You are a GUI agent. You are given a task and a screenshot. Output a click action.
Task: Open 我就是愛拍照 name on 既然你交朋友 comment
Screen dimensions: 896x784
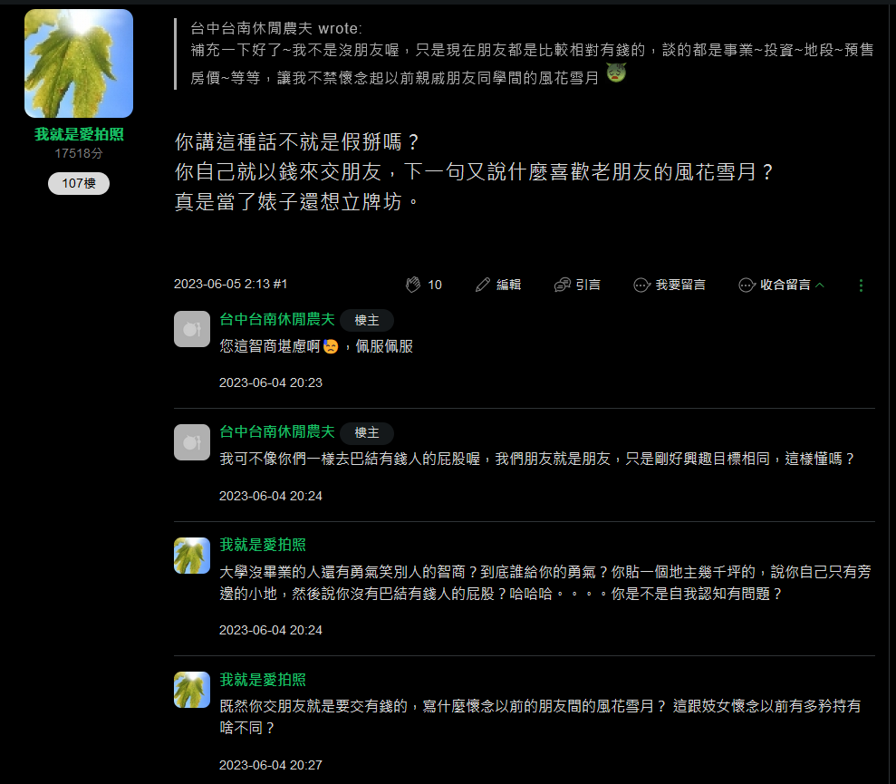pyautogui.click(x=263, y=680)
